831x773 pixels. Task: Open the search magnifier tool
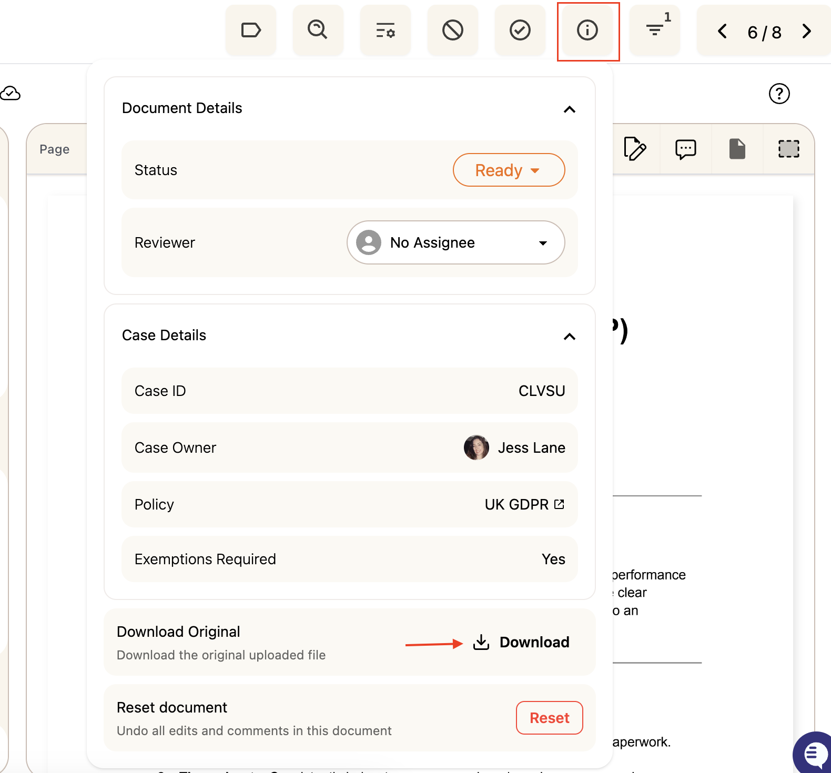[x=318, y=30]
